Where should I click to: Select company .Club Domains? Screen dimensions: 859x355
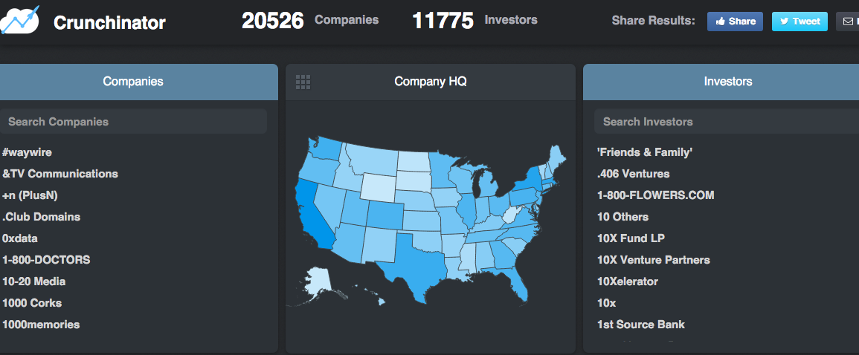pyautogui.click(x=41, y=217)
